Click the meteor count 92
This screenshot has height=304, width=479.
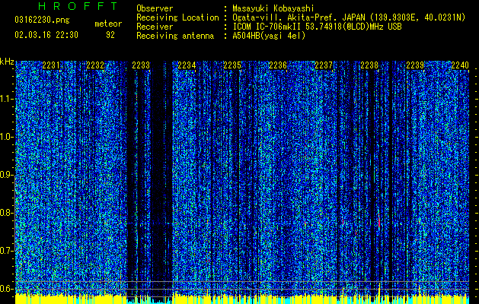point(110,35)
